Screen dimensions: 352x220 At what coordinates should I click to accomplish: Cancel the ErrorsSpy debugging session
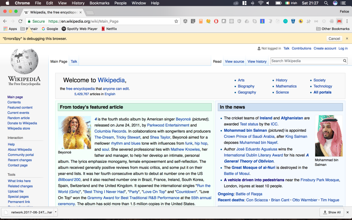pos(334,38)
